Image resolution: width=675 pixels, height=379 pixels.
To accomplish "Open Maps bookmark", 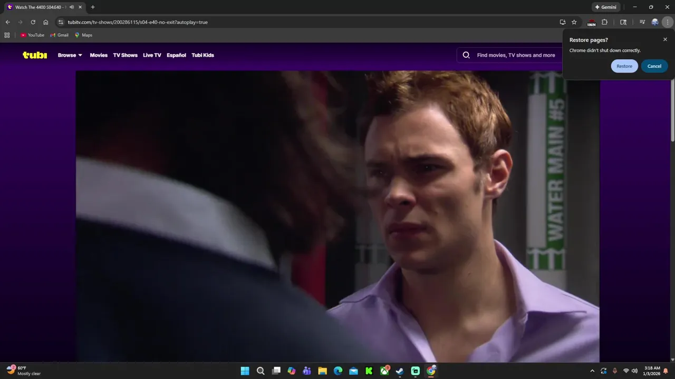I will 83,35.
